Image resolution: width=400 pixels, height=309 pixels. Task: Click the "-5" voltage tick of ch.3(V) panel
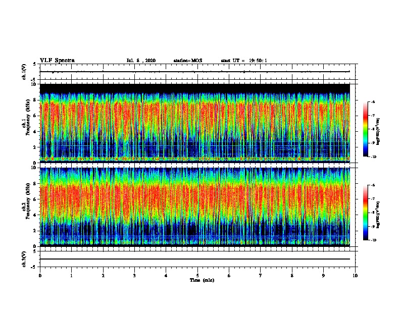[x=34, y=267]
